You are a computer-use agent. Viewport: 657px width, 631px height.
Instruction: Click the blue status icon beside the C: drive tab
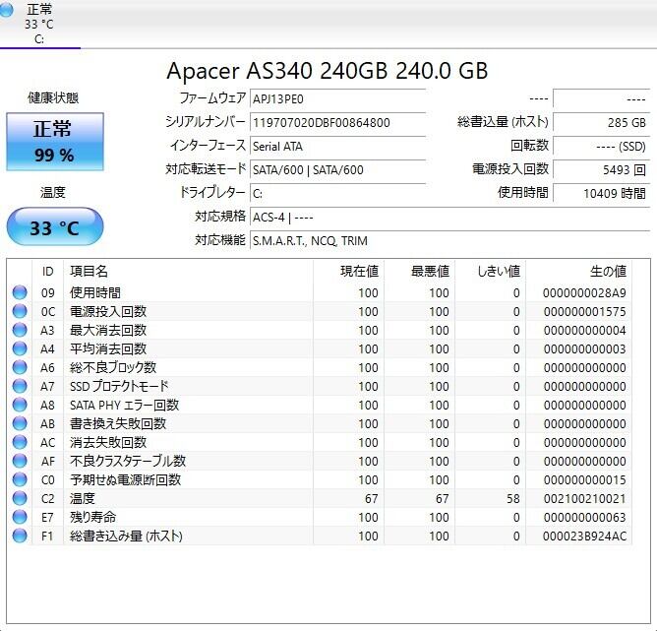(6, 10)
